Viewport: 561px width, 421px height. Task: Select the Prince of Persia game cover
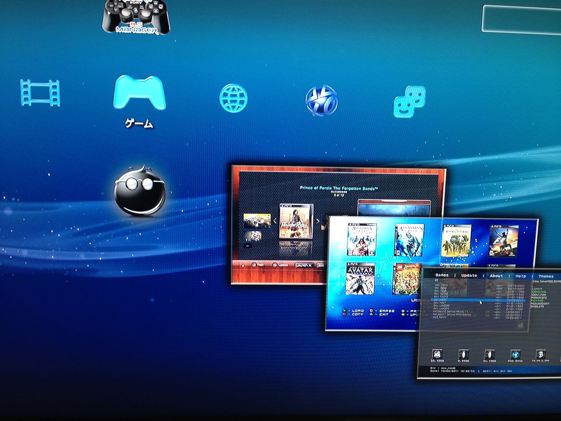pos(296,221)
